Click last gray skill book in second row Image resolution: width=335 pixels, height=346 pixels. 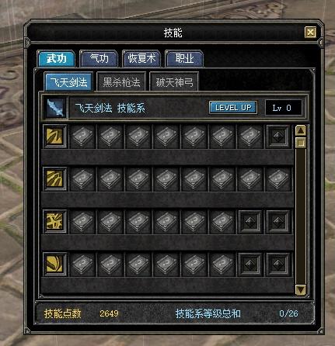(278, 179)
